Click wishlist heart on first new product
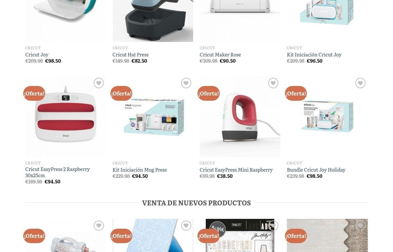393x252 pixels. pyautogui.click(x=99, y=226)
